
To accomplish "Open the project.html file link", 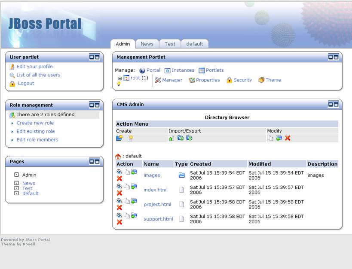I will coord(157,205).
